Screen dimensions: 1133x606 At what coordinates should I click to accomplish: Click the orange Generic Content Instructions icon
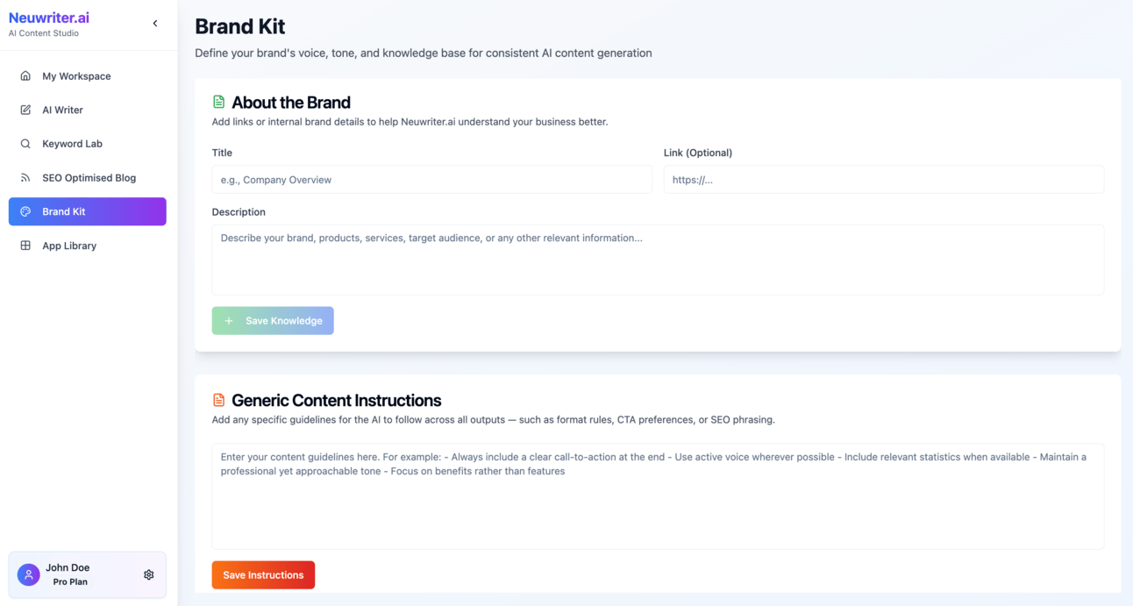coord(218,400)
